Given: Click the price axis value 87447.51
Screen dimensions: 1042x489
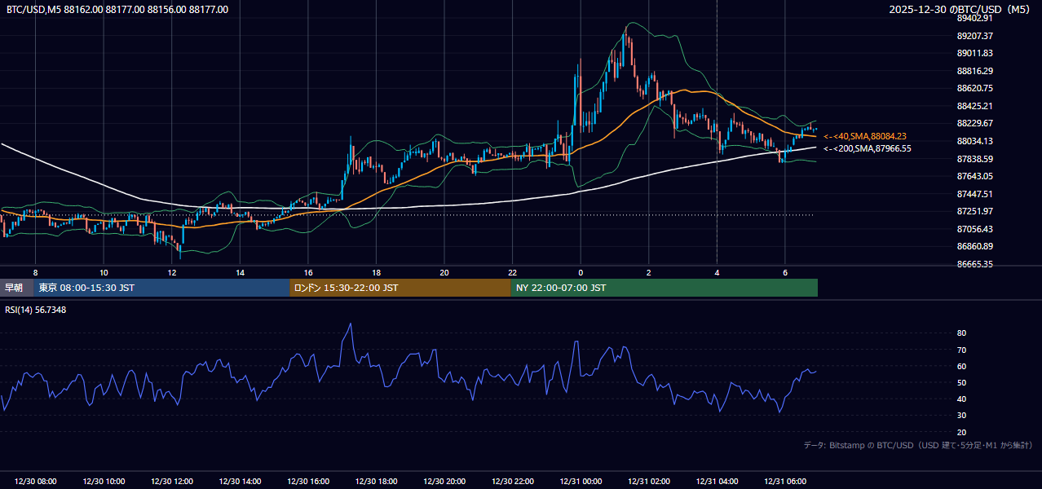Looking at the screenshot, I should pyautogui.click(x=974, y=194).
